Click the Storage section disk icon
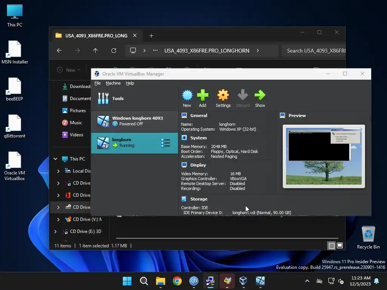 [x=184, y=199]
